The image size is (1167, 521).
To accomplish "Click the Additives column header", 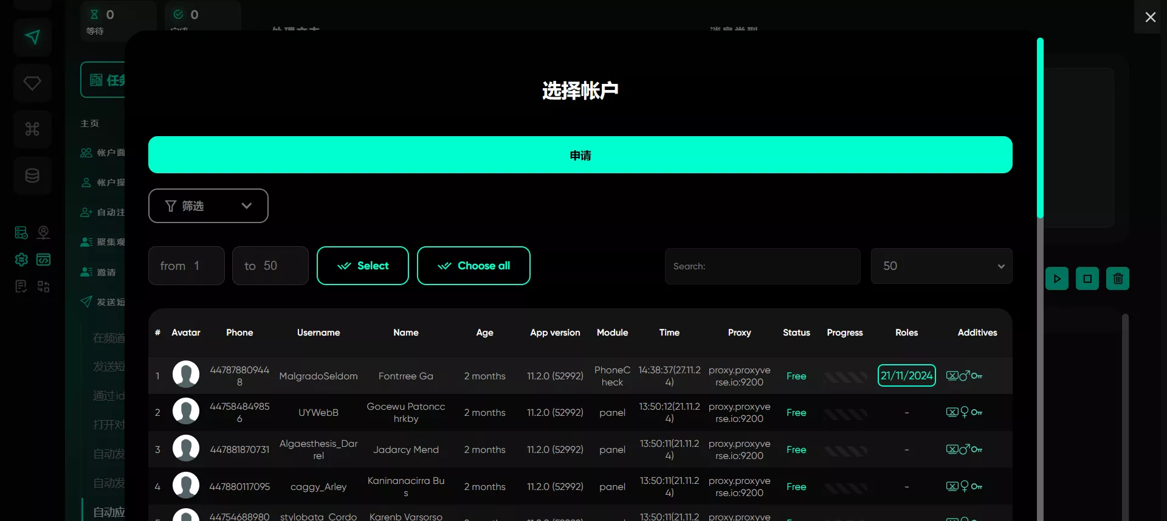I will tap(977, 333).
